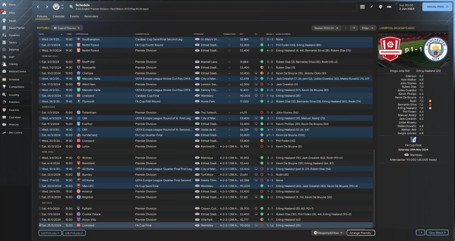The width and height of the screenshot is (455, 241).
Task: Open the Season 2023/24 dropdown
Action: [326, 28]
